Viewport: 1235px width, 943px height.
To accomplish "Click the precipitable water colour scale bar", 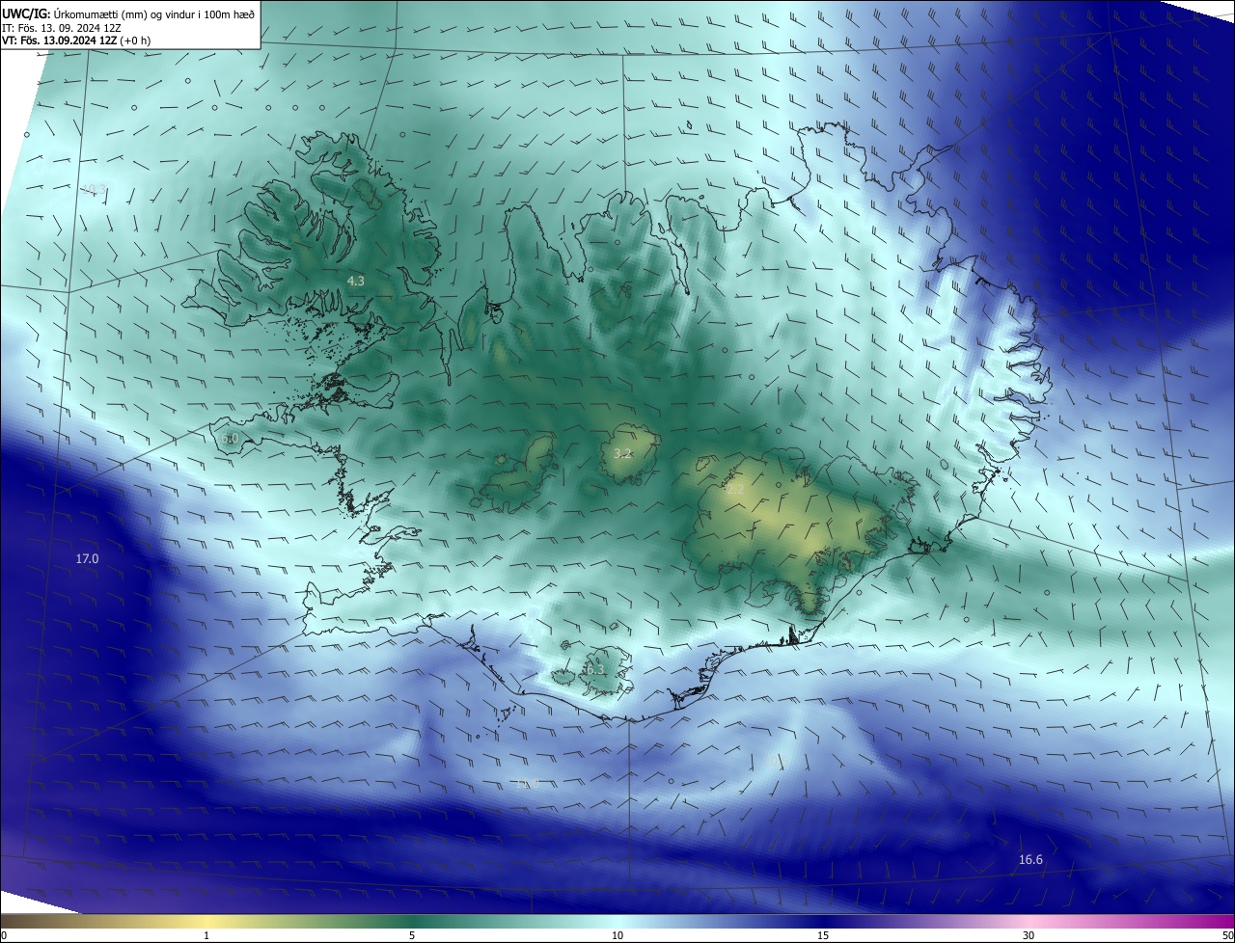I will (x=617, y=921).
